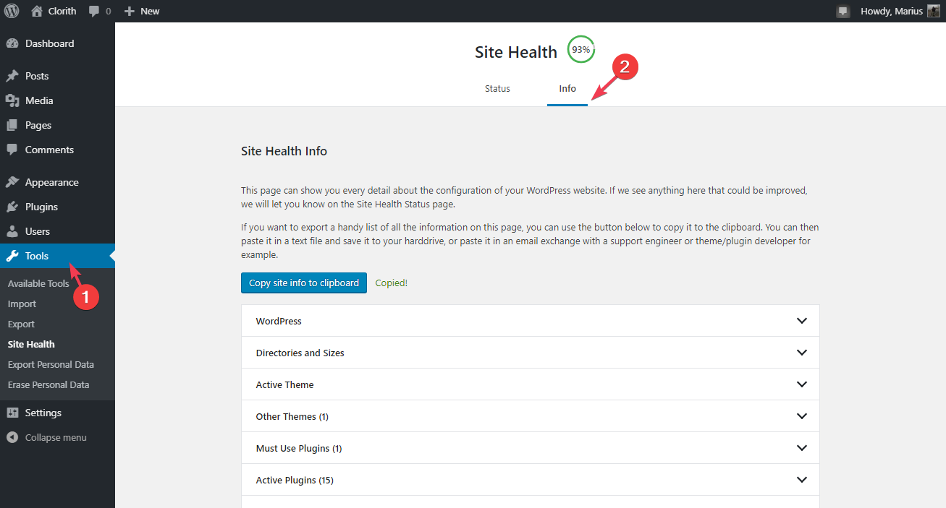Open the Clorith site home icon
Viewport: 946px width, 508px height.
[x=37, y=11]
